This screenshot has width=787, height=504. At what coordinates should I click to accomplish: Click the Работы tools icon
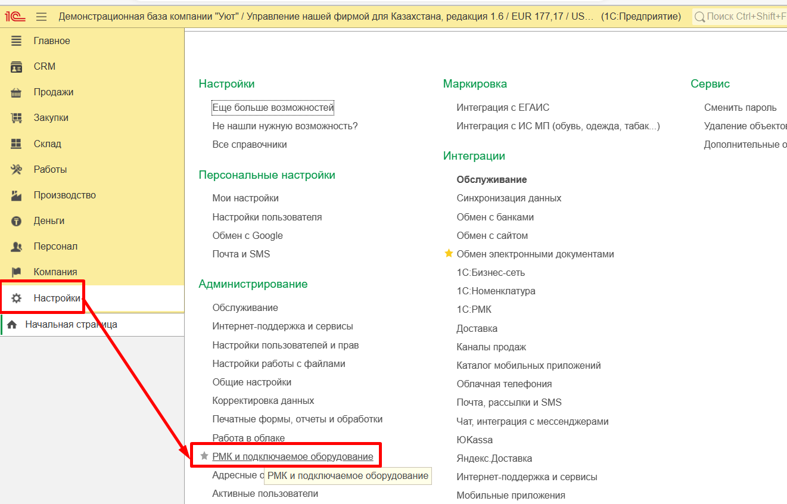click(17, 169)
